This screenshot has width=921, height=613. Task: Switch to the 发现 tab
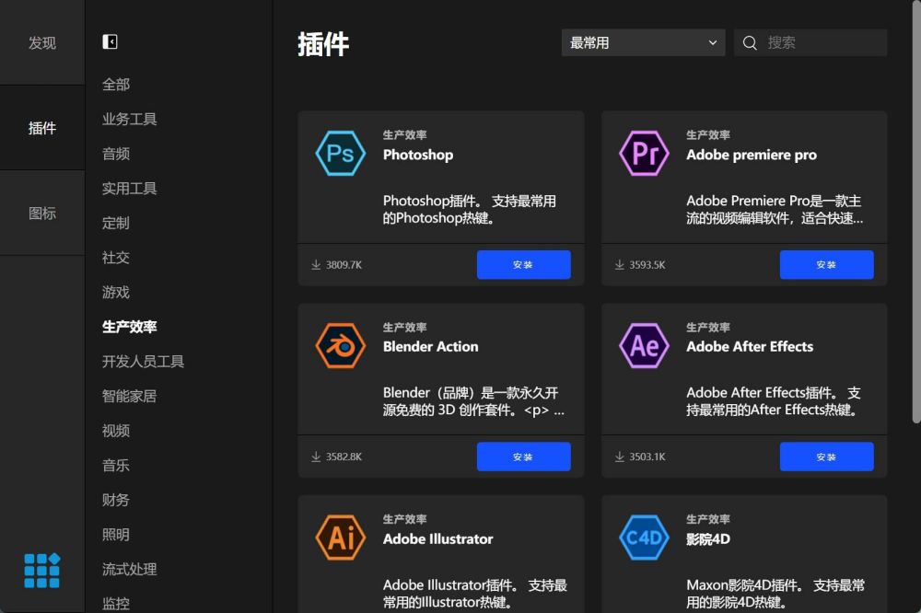coord(42,43)
